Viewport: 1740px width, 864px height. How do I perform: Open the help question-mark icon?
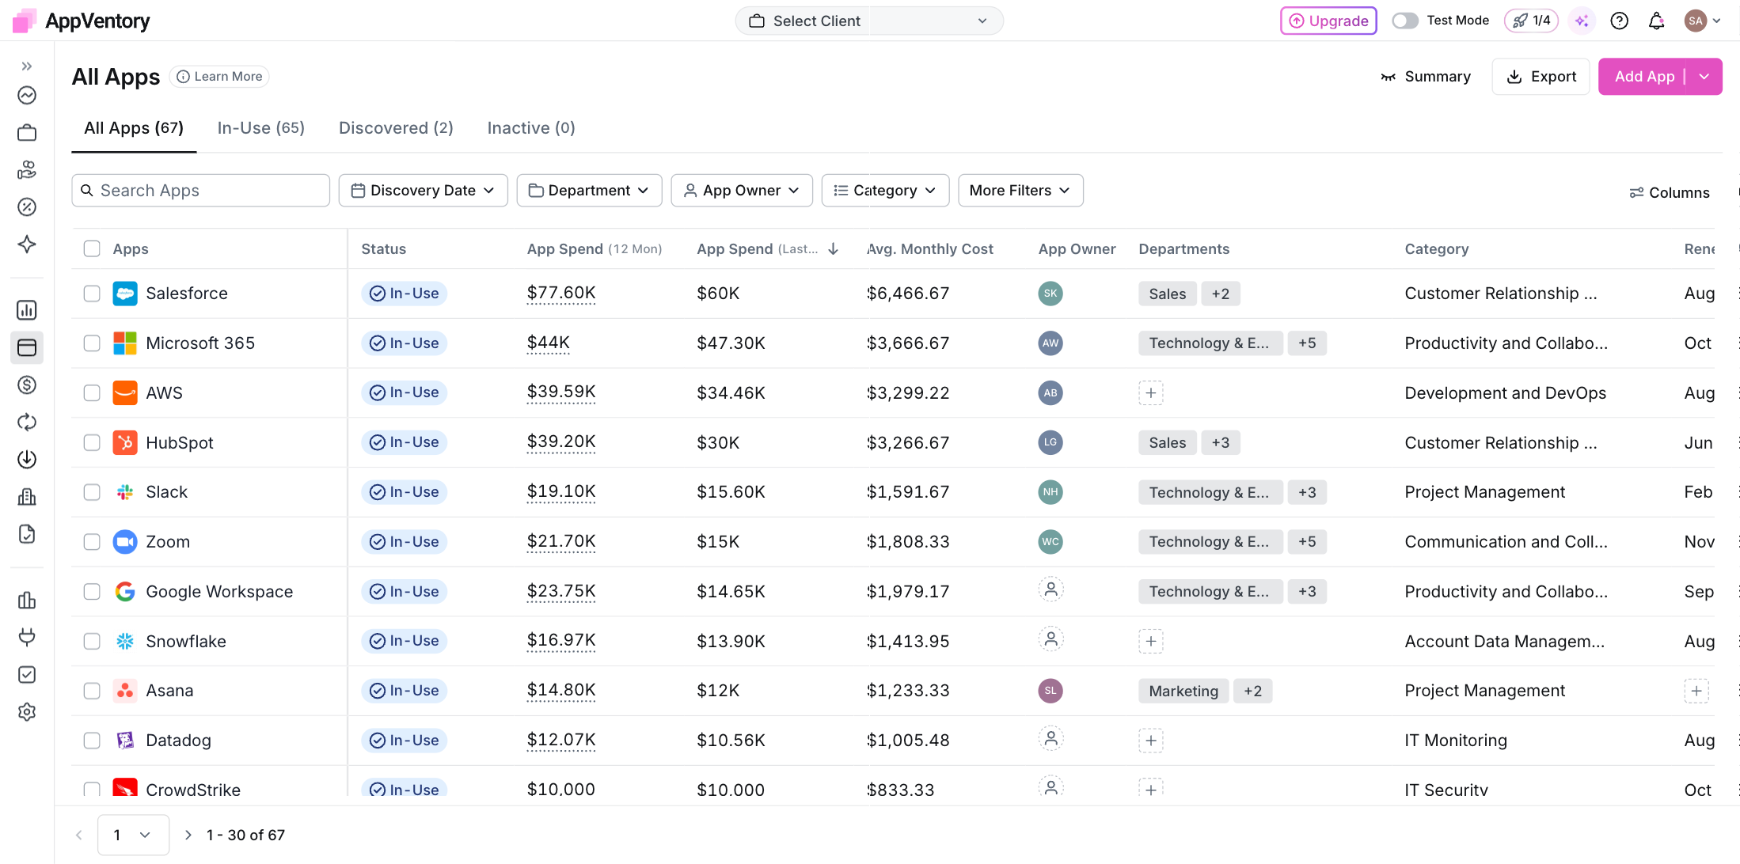click(1620, 21)
